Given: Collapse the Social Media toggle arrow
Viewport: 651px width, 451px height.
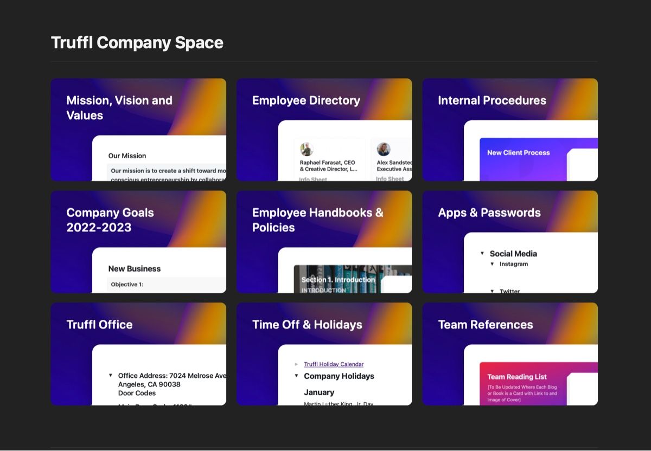Looking at the screenshot, I should pyautogui.click(x=482, y=253).
